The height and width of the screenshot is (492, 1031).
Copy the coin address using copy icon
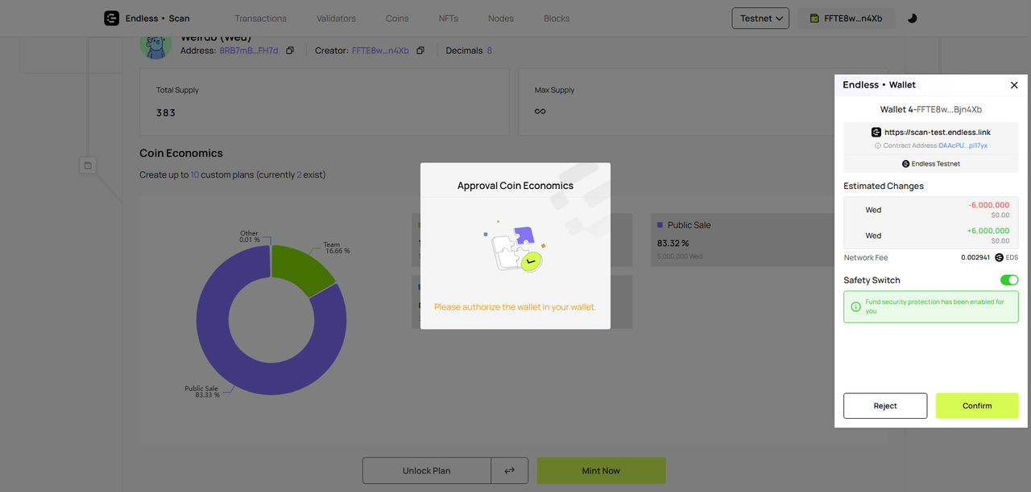click(290, 51)
